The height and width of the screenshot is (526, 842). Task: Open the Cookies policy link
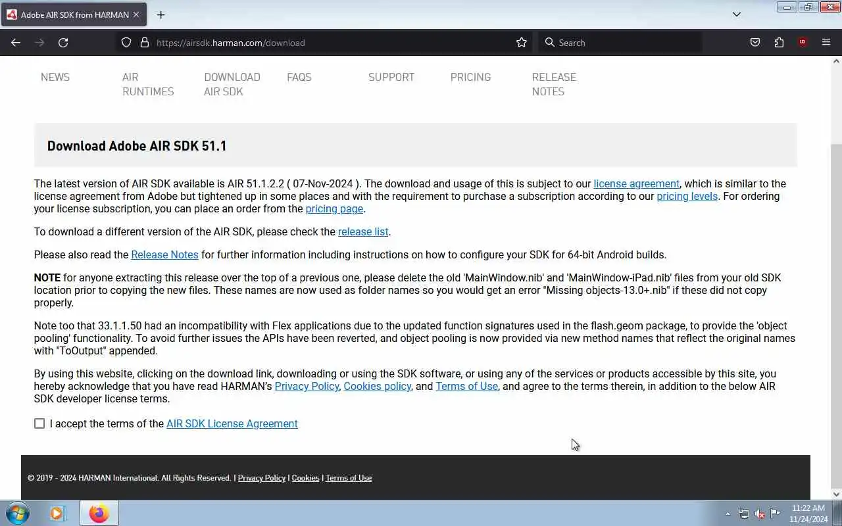click(377, 387)
